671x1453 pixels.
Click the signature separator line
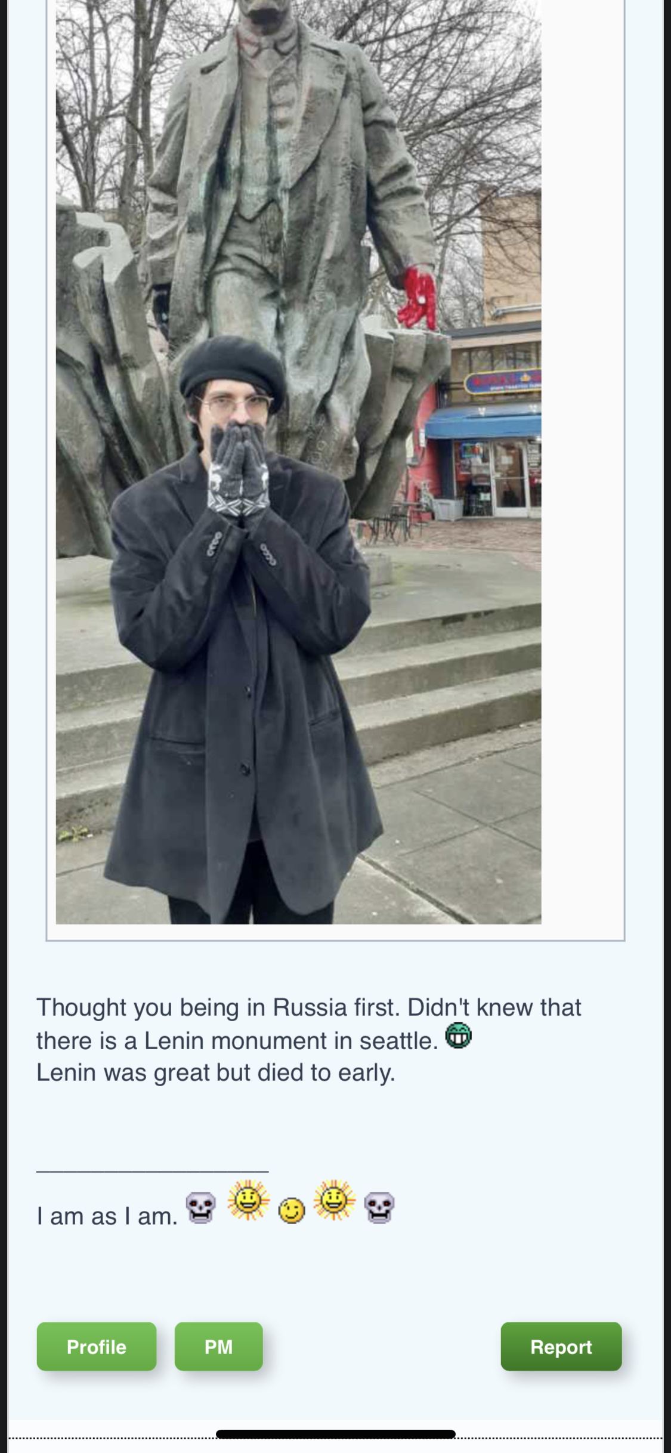(153, 1171)
